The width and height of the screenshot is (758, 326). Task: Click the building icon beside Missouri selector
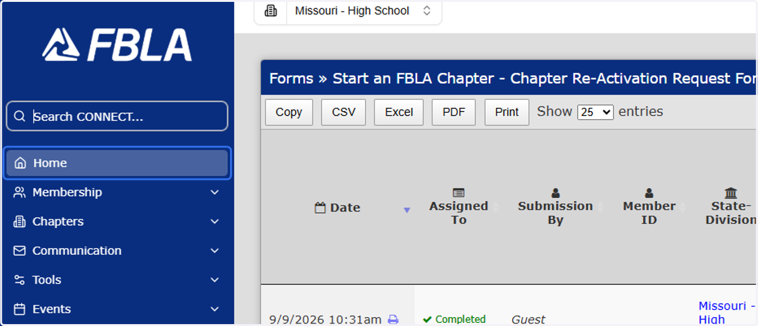[270, 11]
